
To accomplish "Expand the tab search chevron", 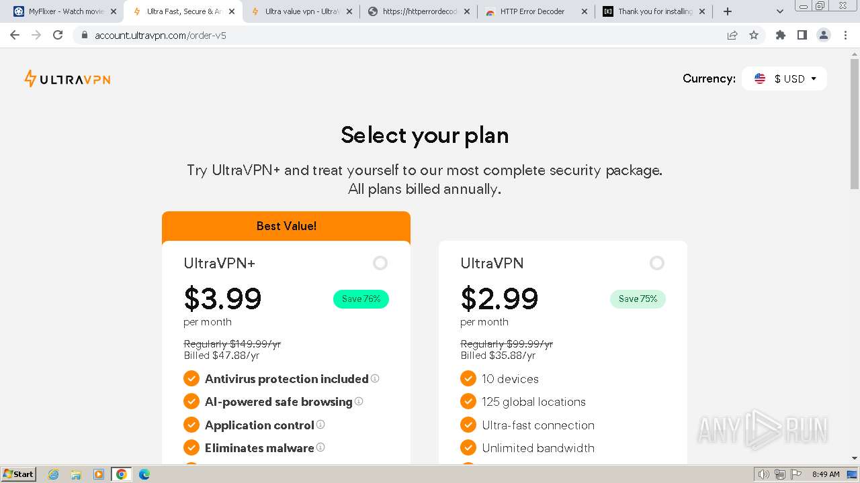I will pyautogui.click(x=780, y=11).
